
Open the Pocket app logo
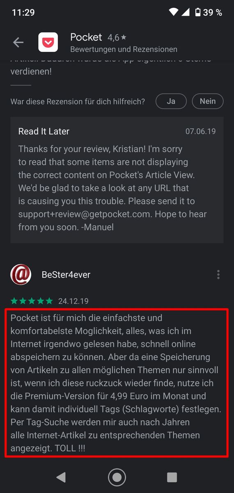[x=48, y=42]
